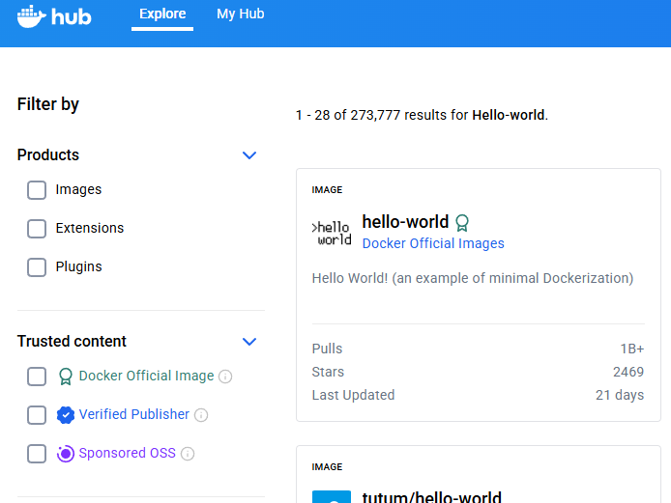The image size is (671, 503).
Task: Show info icon next to Sponsored OSS
Action: point(188,454)
